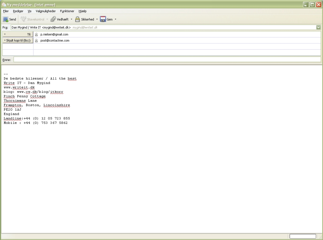Open the Sikkerhed dropdown arrow
Screen dimensions: 323x240
(x=97, y=19)
